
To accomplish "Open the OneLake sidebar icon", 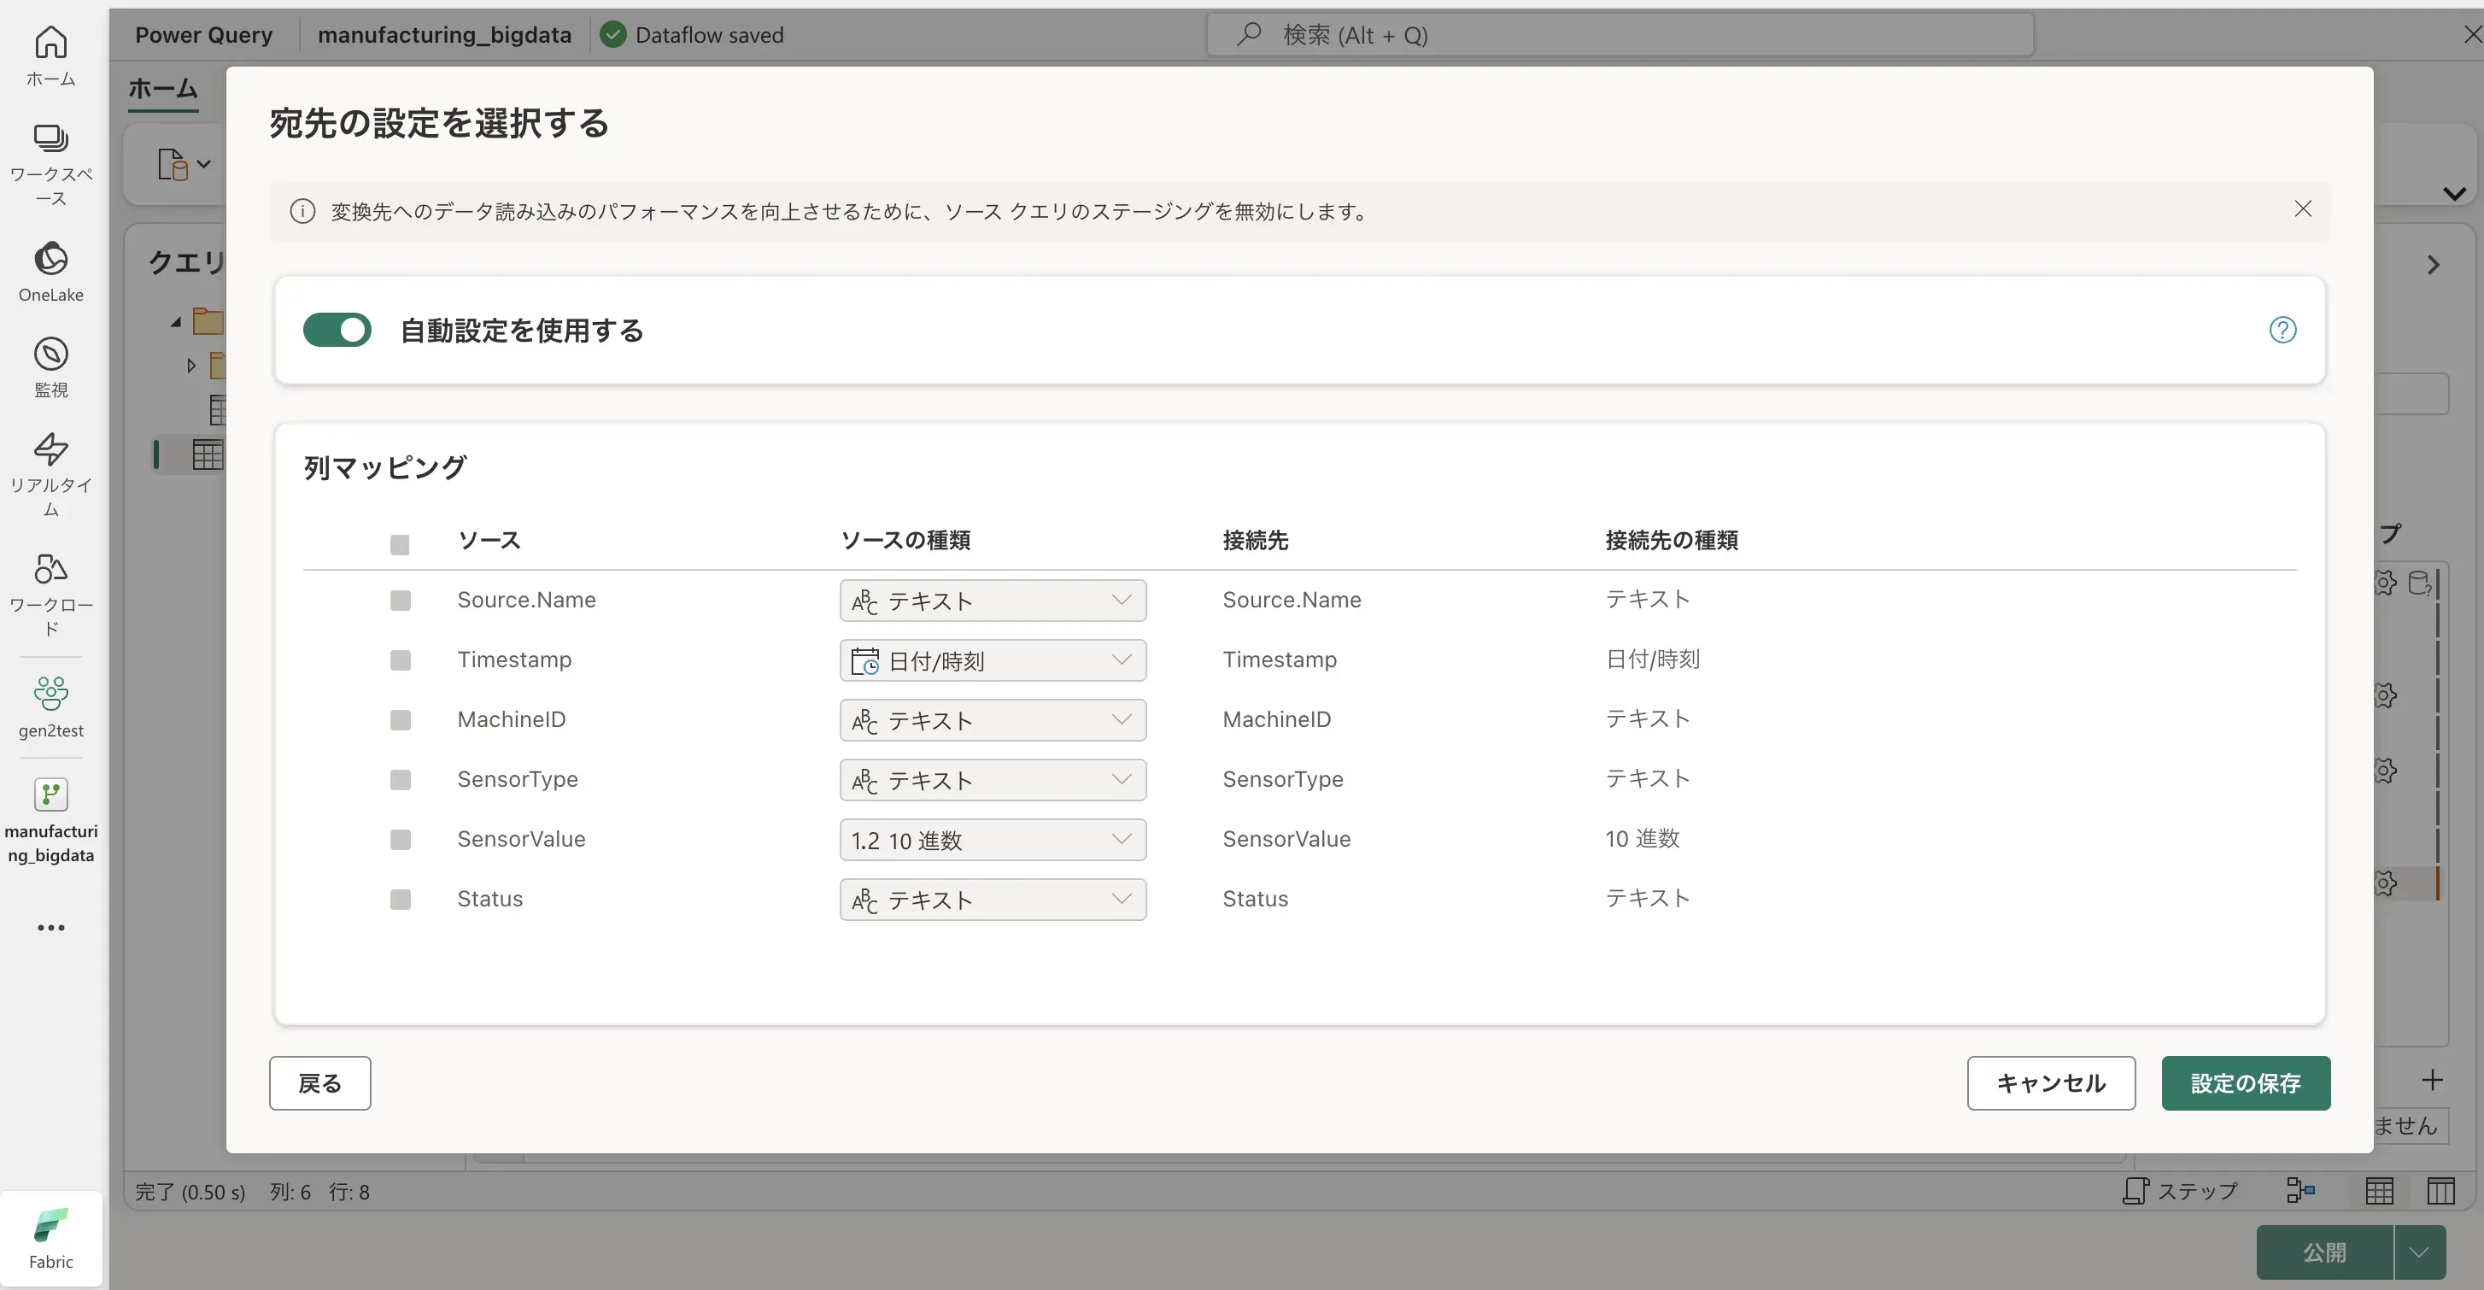I will (x=50, y=271).
